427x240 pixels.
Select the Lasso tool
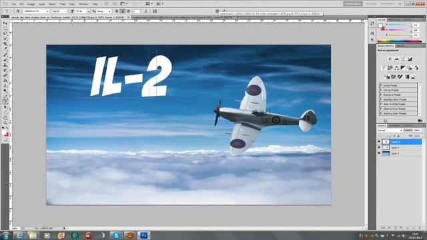pyautogui.click(x=5, y=33)
